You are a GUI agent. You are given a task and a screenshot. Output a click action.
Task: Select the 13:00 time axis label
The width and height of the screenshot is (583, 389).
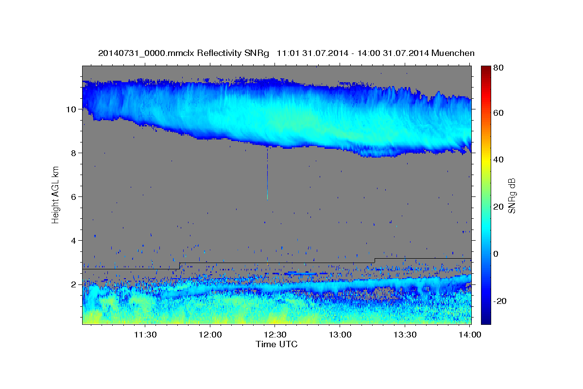tap(340, 335)
